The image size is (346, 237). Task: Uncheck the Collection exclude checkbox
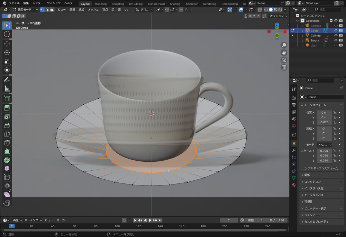pos(331,21)
